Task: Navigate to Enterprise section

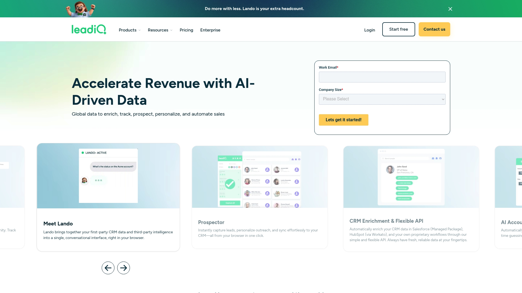Action: [210, 30]
